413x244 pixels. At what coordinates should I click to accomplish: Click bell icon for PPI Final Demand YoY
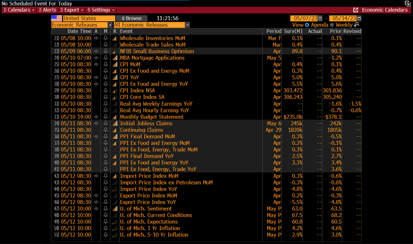pos(106,156)
